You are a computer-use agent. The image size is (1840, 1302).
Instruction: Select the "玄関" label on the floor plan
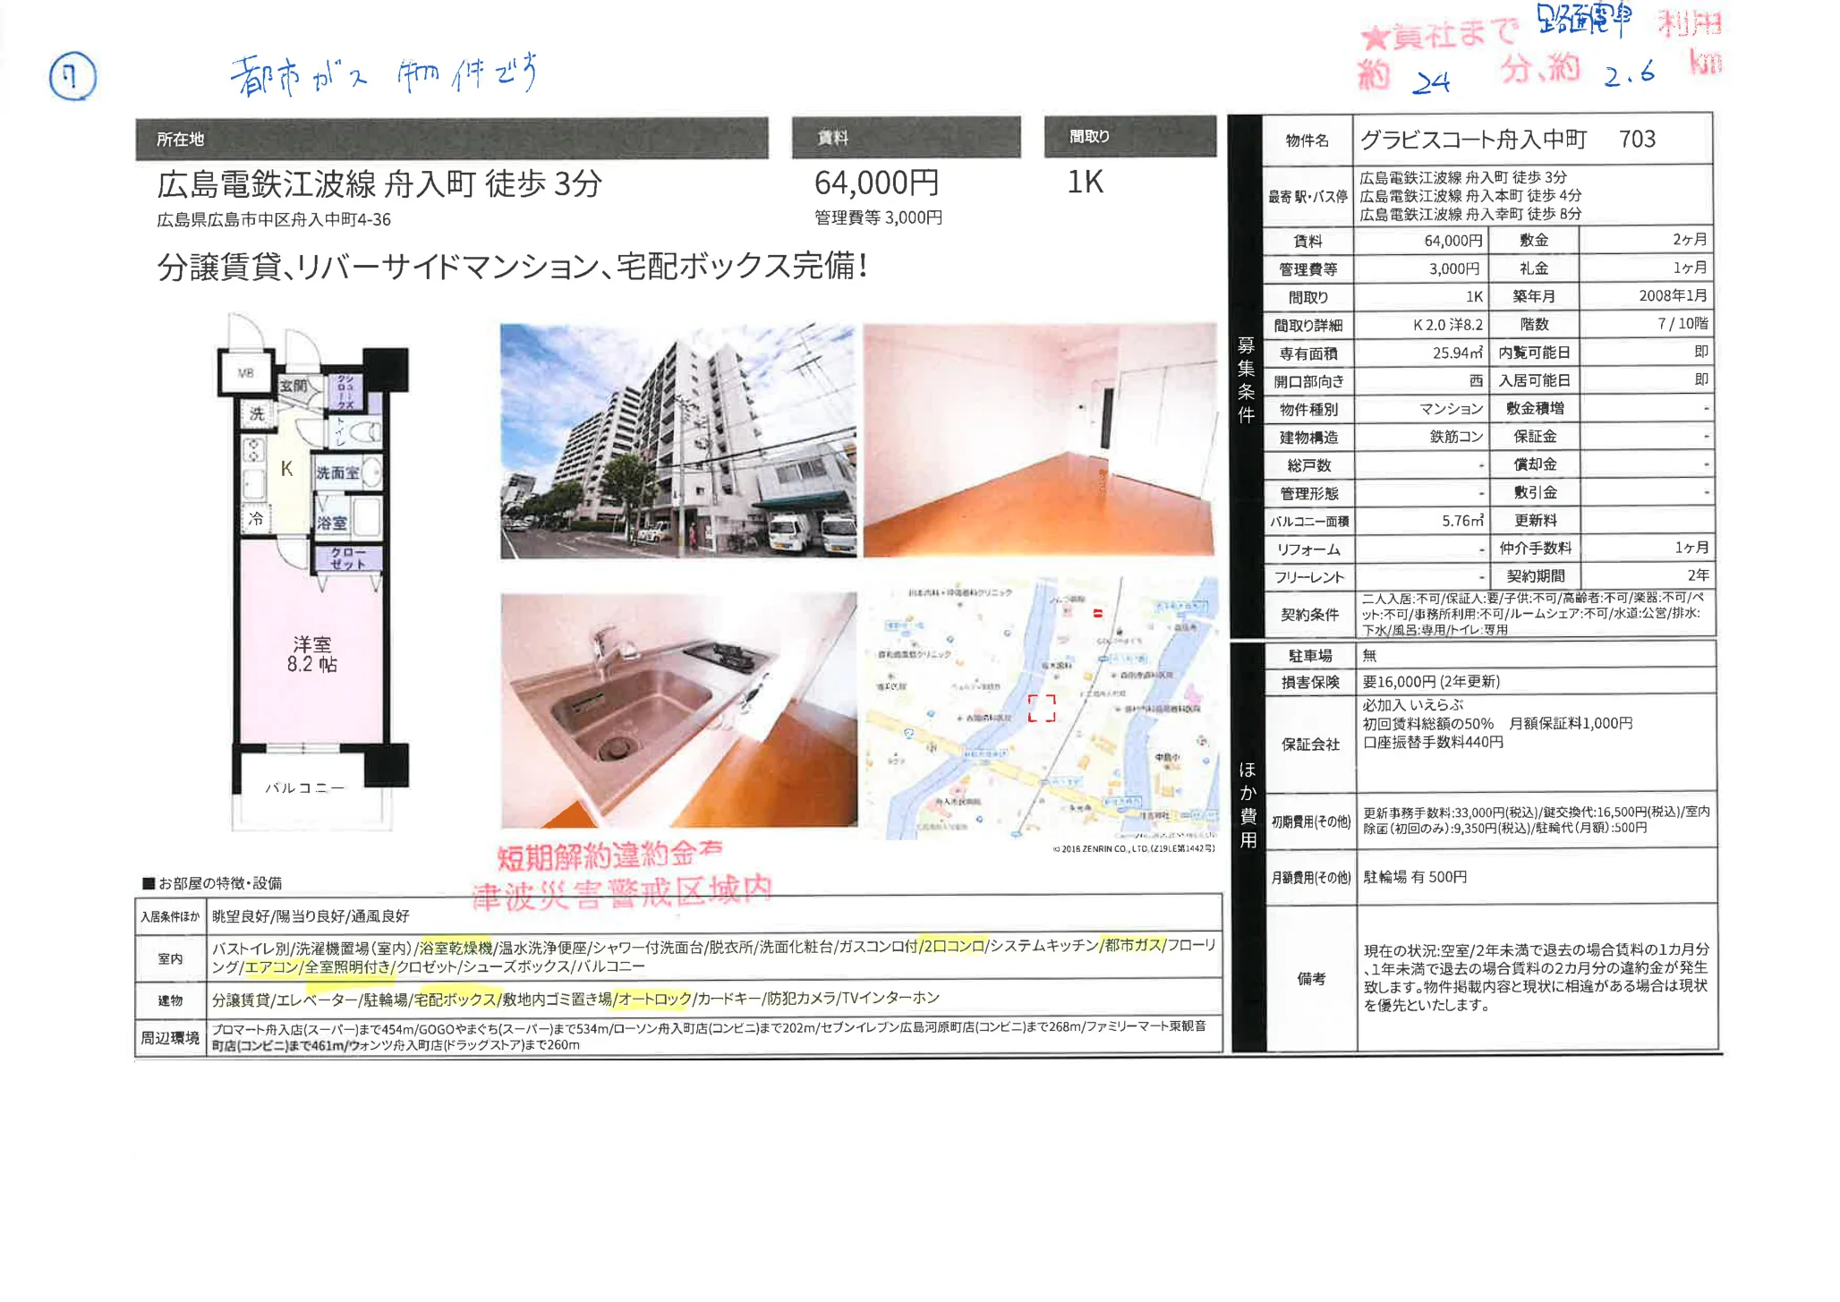[294, 387]
